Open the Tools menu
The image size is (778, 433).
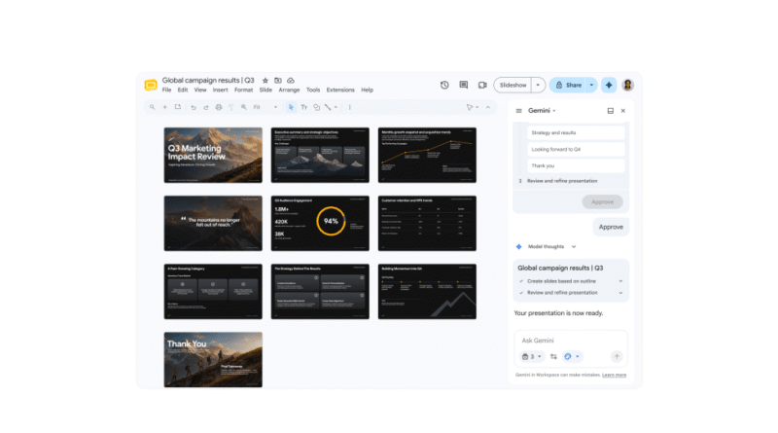[x=313, y=90]
